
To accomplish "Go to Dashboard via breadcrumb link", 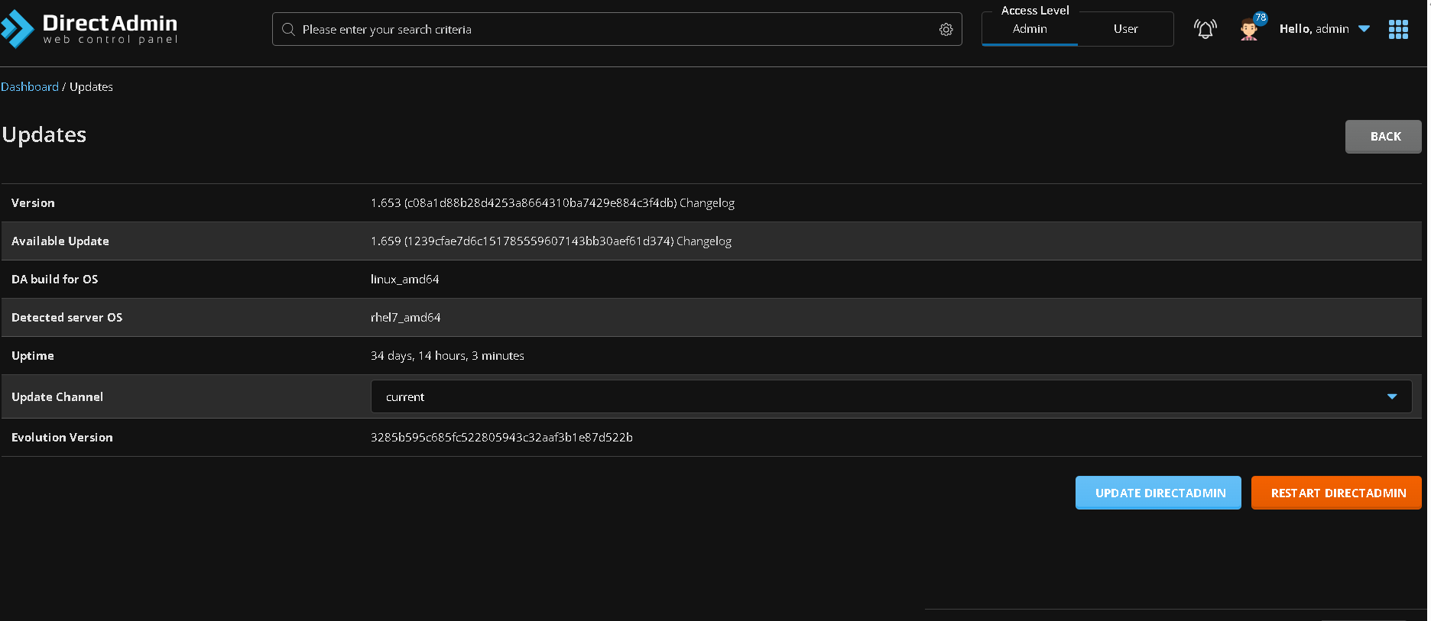I will point(30,87).
